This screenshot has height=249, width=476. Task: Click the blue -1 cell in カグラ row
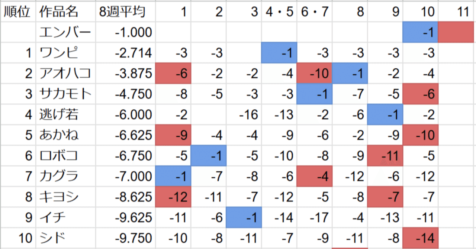[173, 176]
